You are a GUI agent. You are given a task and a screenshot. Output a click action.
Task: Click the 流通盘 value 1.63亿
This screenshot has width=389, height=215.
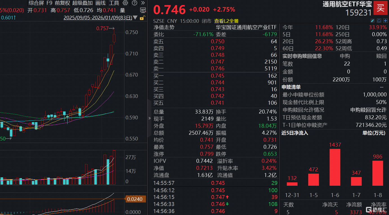pos(205,175)
